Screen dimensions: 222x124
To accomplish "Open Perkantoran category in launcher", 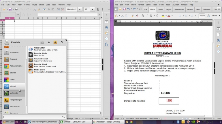I will [x=14, y=107].
